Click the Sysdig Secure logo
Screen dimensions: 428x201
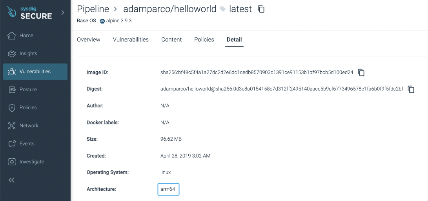[x=29, y=13]
